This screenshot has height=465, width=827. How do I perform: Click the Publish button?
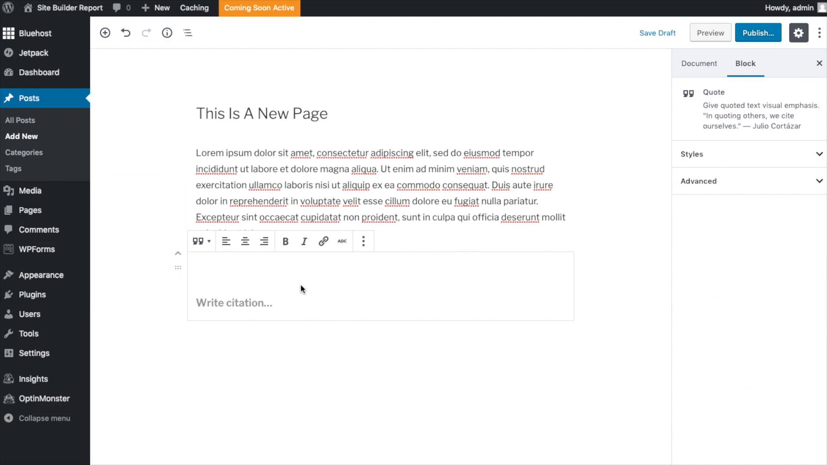758,33
